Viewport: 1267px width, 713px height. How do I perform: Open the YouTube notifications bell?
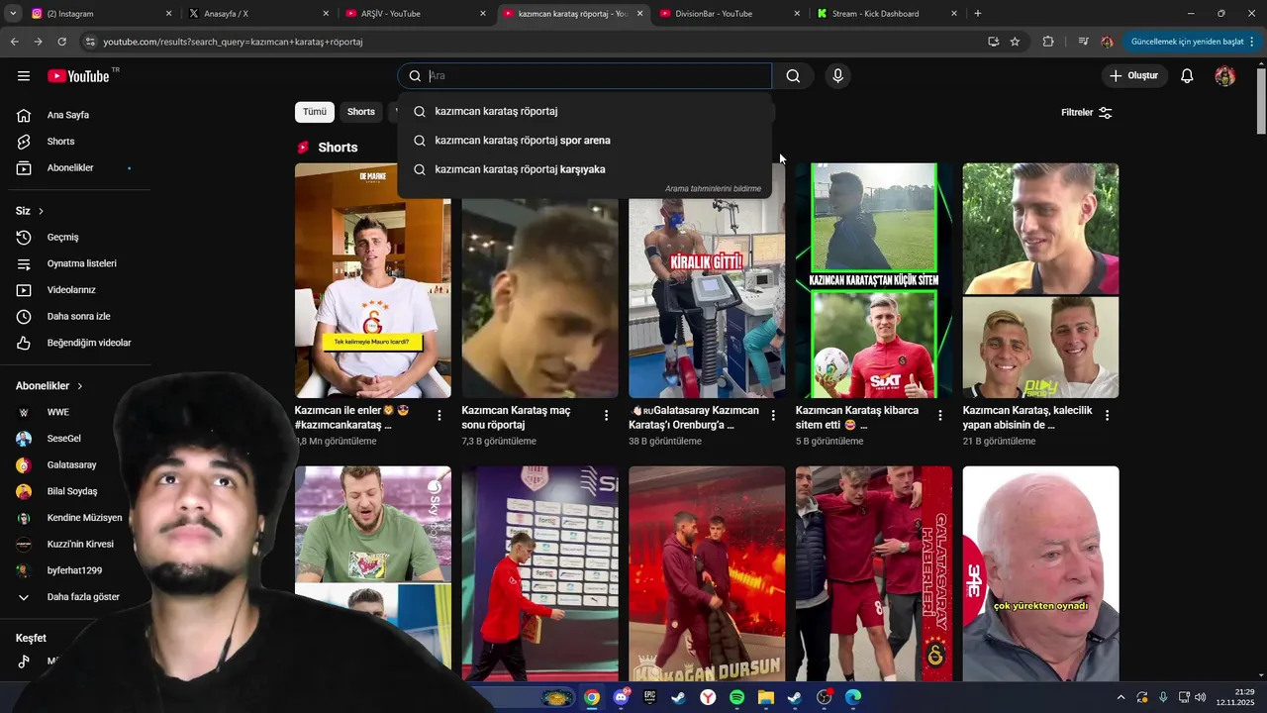[x=1187, y=76]
